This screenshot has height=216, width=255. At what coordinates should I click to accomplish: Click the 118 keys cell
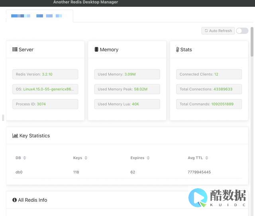pos(76,172)
